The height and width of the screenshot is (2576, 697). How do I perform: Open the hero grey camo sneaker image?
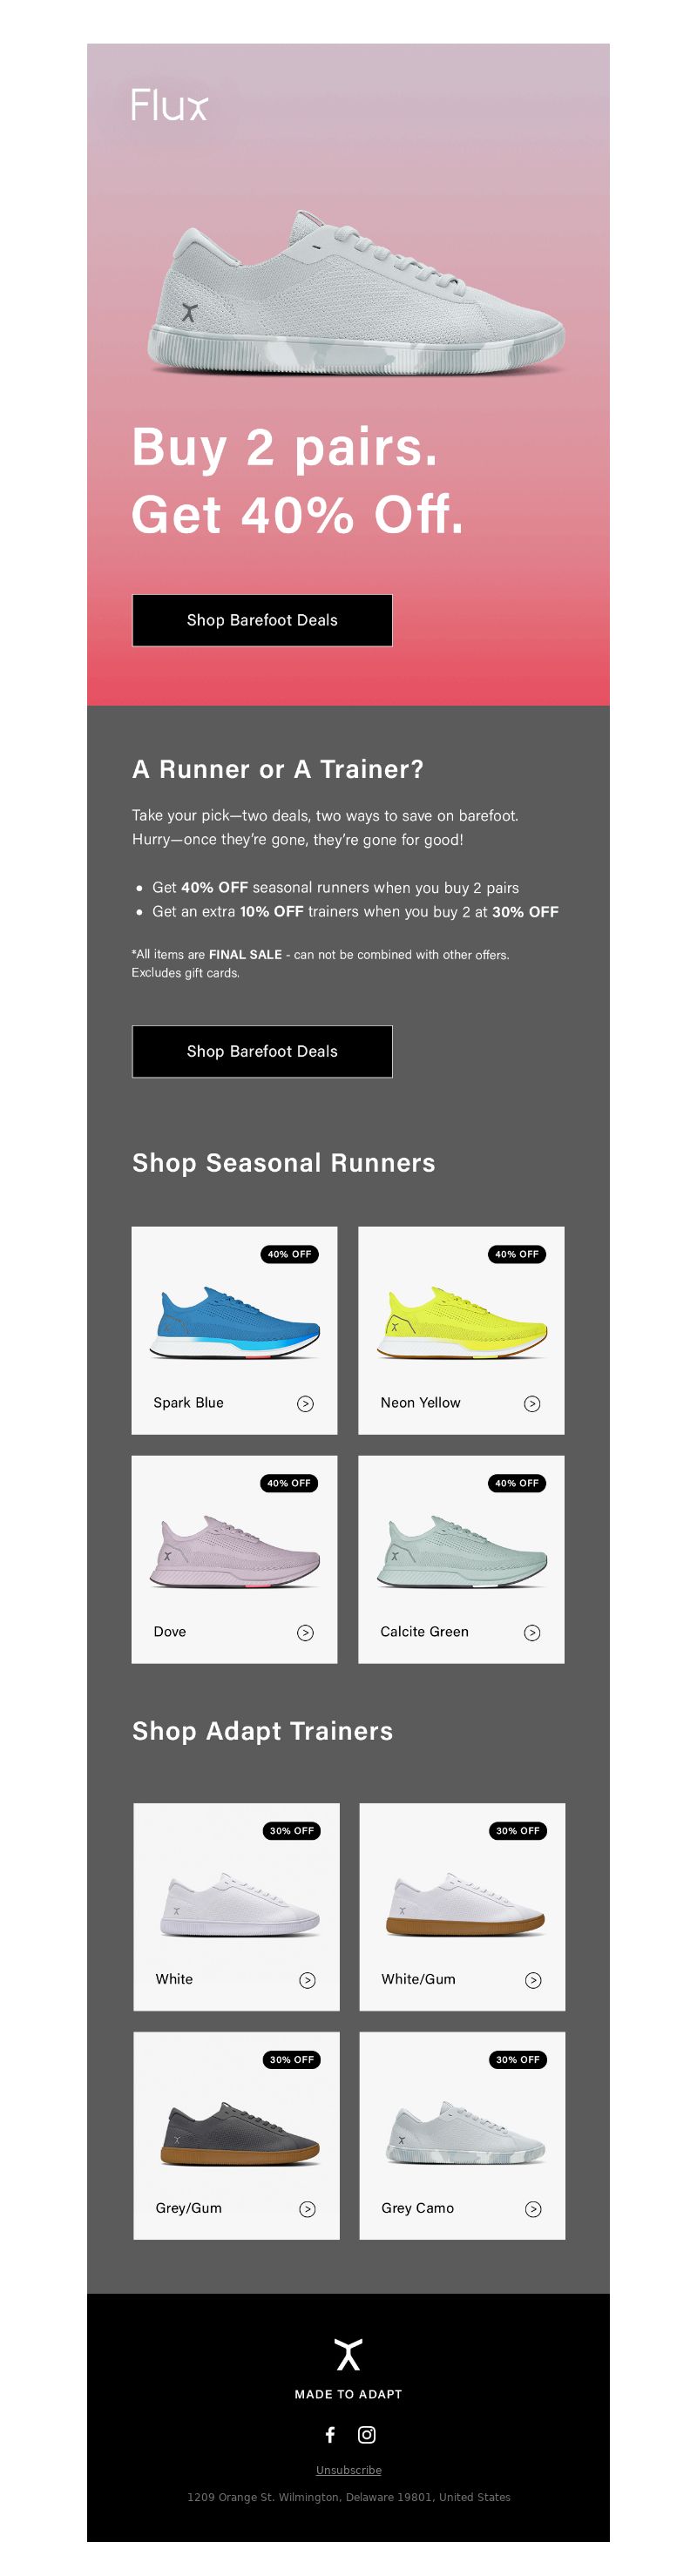click(x=356, y=292)
